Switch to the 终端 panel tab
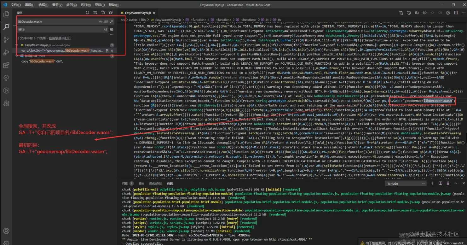This screenshot has height=245, width=467. [x=170, y=183]
